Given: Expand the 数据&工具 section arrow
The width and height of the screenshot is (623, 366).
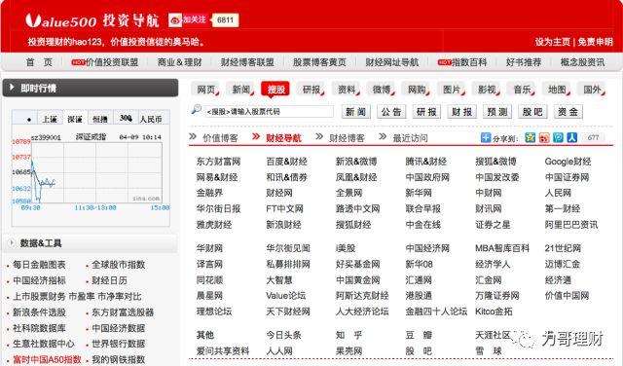Looking at the screenshot, I should click(12, 242).
